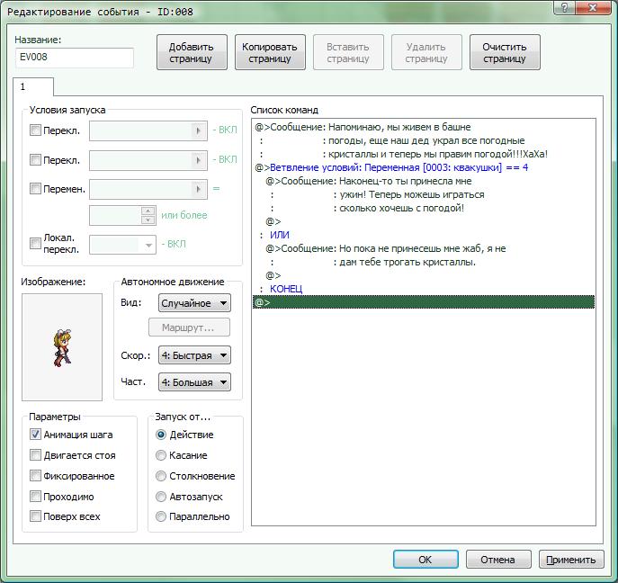
Task: Click the Копировать страницу button
Action: coord(271,53)
